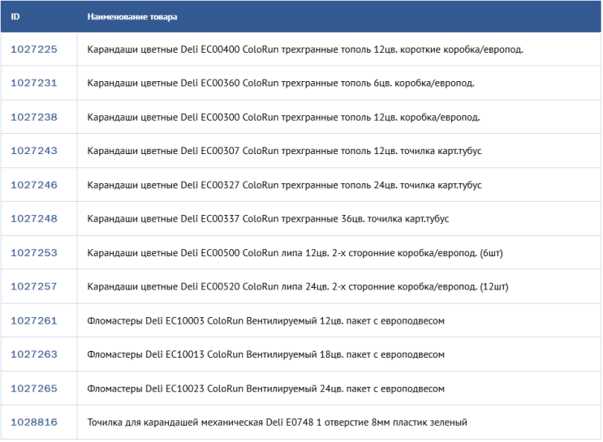Open product ID link 1027246
The image size is (603, 442).
(x=34, y=185)
